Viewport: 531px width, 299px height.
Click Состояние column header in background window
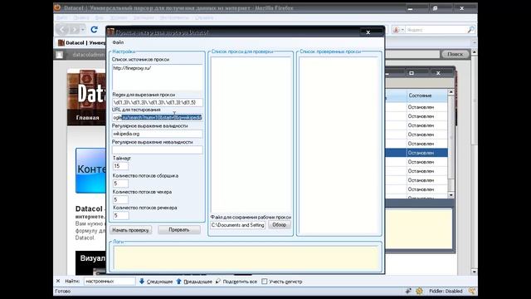tap(427, 96)
